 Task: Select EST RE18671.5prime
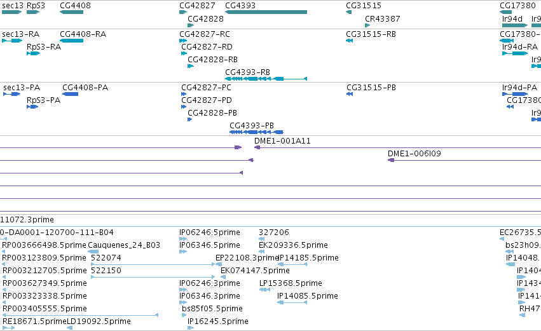pyautogui.click(x=34, y=321)
